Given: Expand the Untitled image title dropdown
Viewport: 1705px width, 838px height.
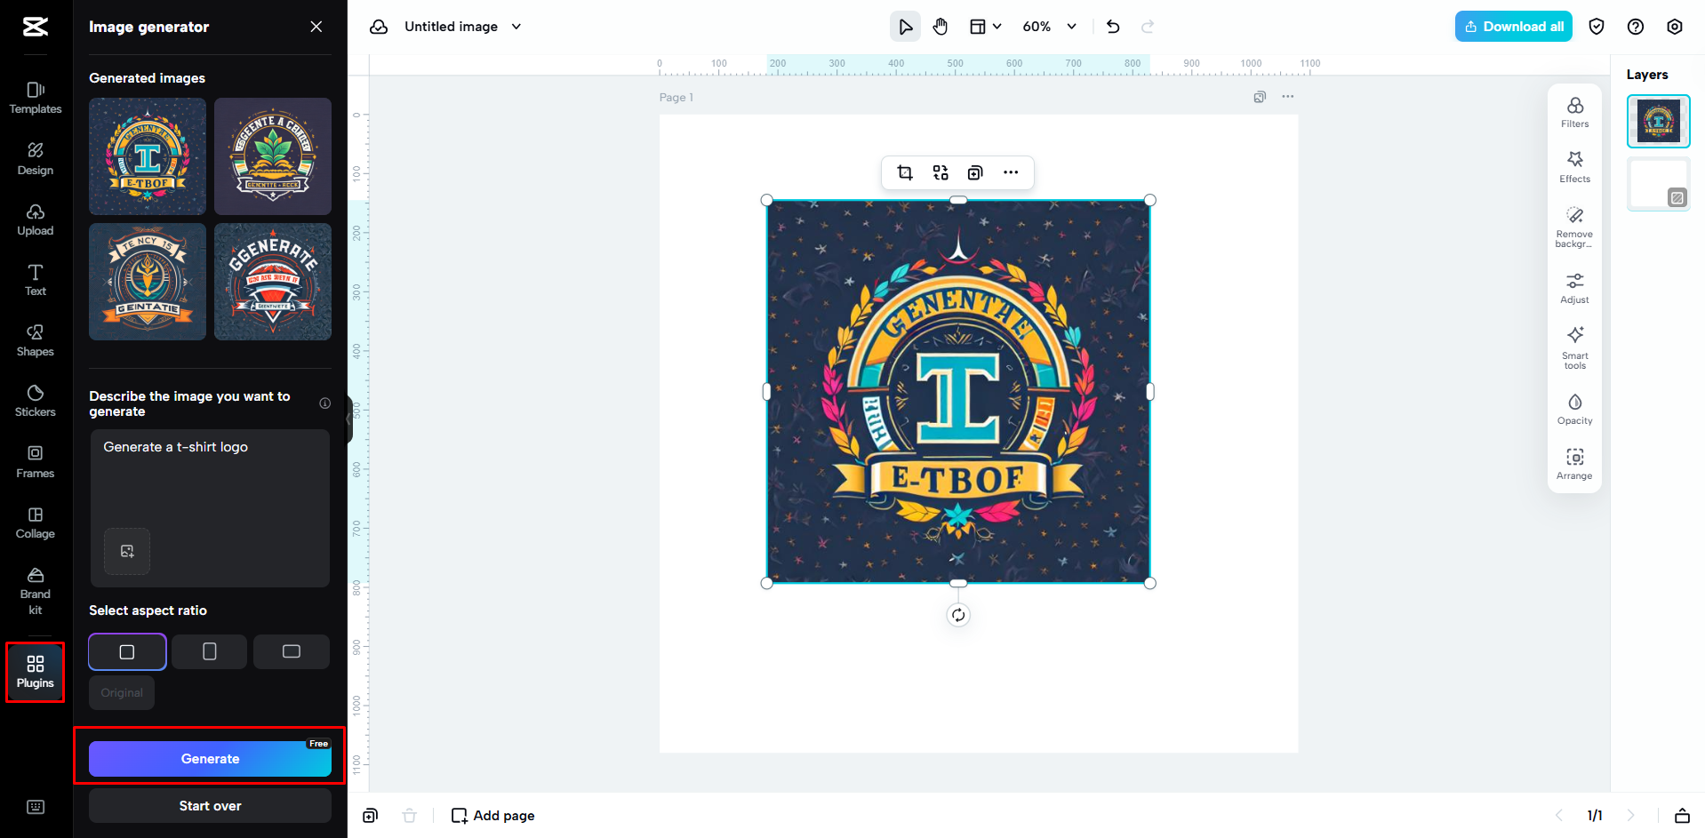Looking at the screenshot, I should [x=516, y=26].
